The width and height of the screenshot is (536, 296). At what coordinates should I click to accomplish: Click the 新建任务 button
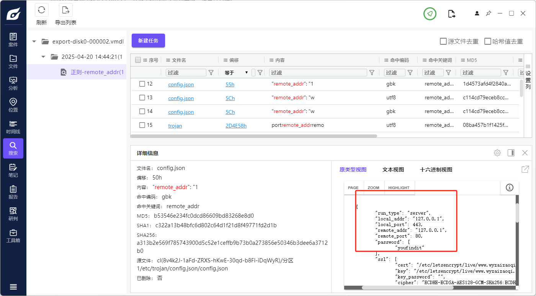click(x=148, y=40)
